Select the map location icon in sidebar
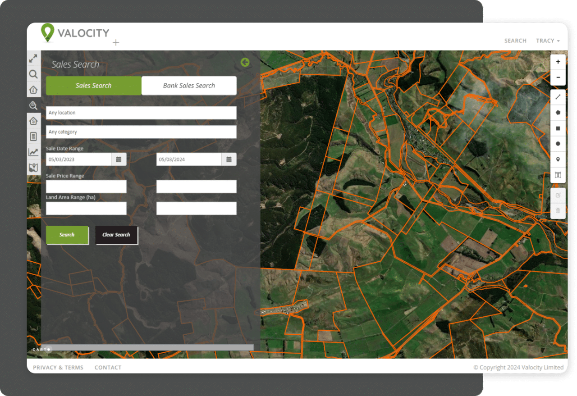577x396 pixels. tap(33, 168)
